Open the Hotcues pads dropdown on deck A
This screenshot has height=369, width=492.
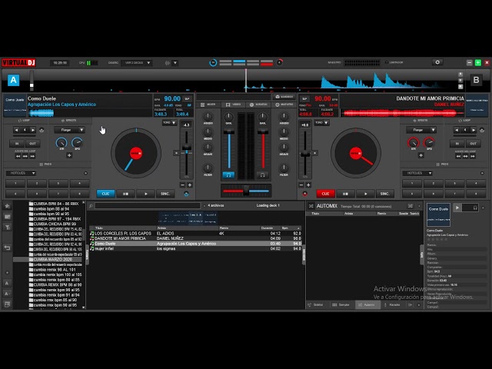click(21, 173)
